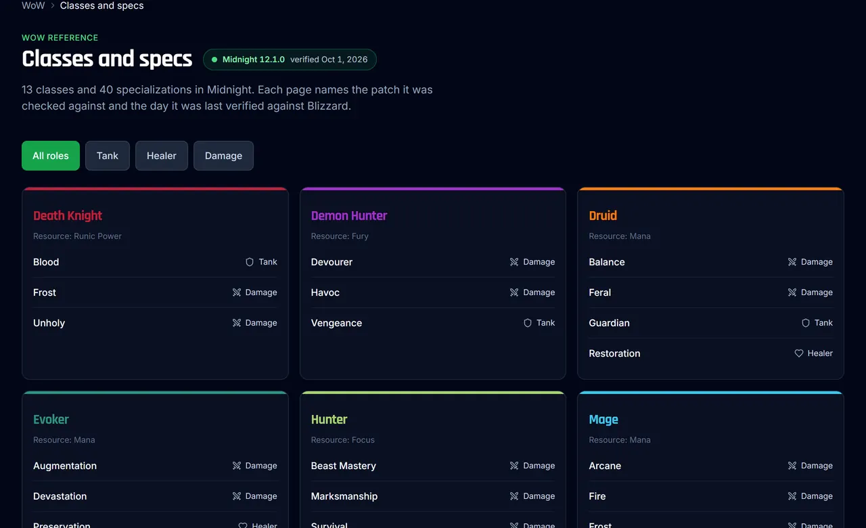The width and height of the screenshot is (866, 528).
Task: Click the tank shield icon beside Guardian
Action: click(806, 323)
